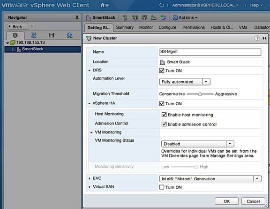Expand the EVC section
This screenshot has width=270, height=209.
click(x=90, y=178)
